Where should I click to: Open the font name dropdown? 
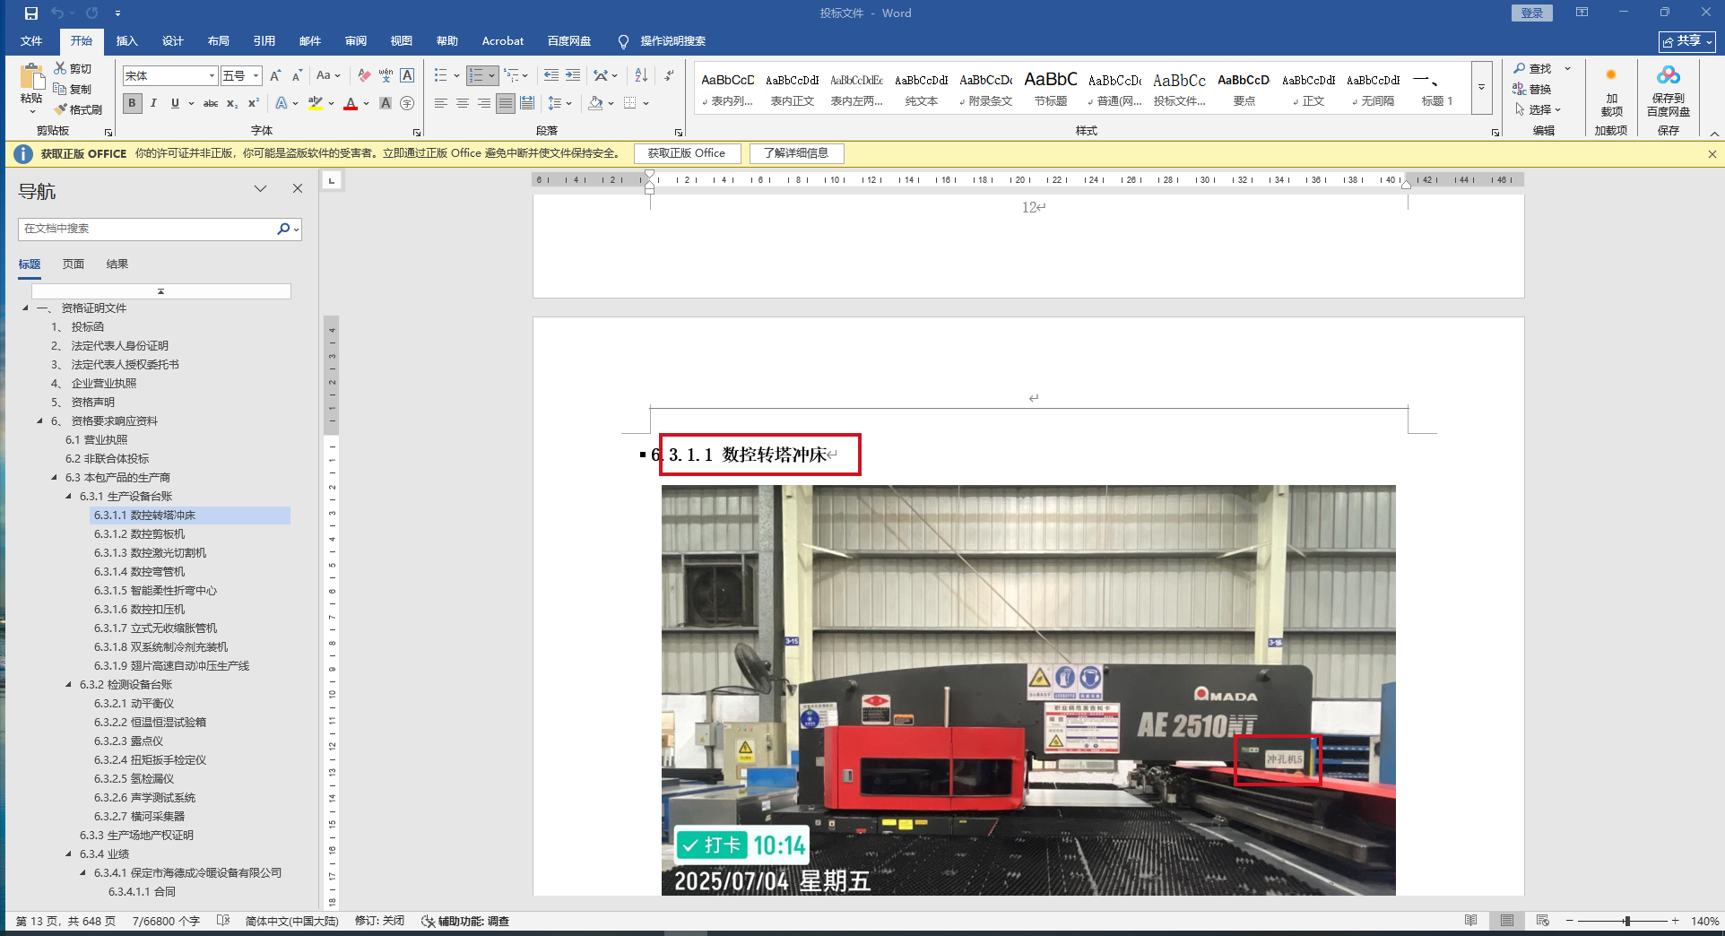(x=212, y=76)
